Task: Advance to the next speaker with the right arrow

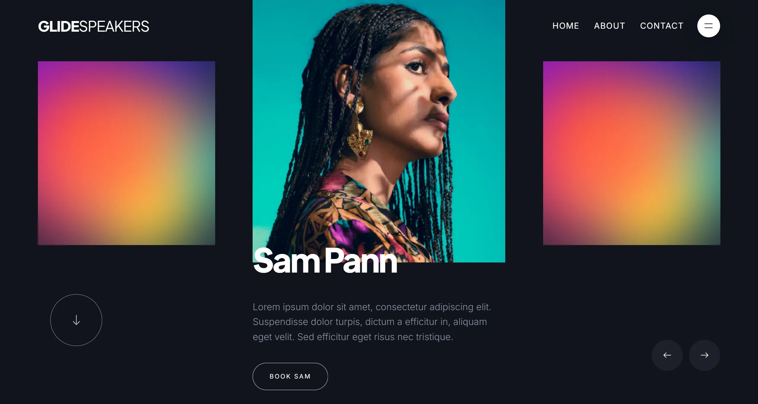Action: pyautogui.click(x=704, y=355)
